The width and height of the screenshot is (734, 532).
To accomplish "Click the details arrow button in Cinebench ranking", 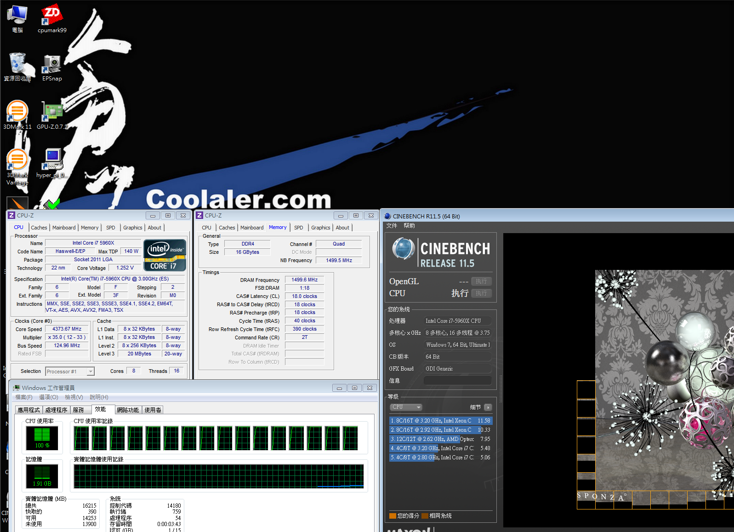I will tap(488, 407).
